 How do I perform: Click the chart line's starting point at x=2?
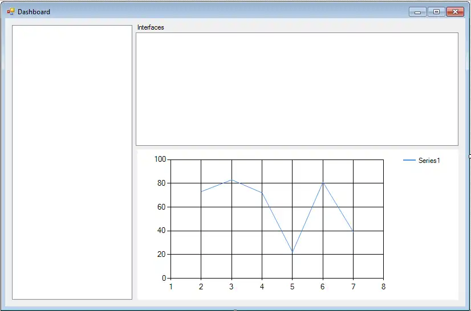(201, 191)
